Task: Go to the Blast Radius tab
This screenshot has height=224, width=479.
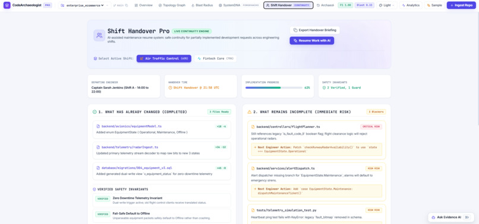Action: (202, 5)
